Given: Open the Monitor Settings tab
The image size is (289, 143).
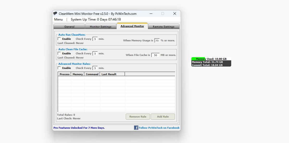Looking at the screenshot, I should 100,27.
